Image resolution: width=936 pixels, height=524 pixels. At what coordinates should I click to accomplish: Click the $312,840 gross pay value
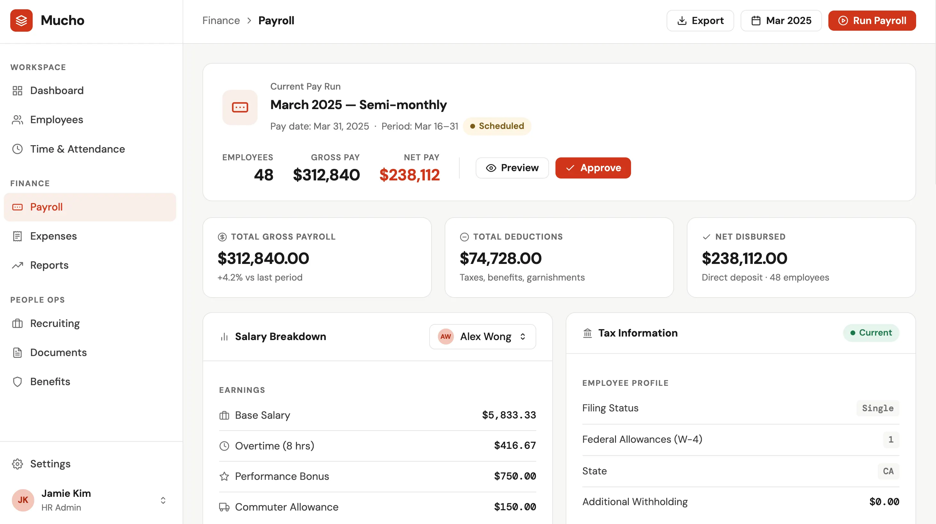(326, 175)
